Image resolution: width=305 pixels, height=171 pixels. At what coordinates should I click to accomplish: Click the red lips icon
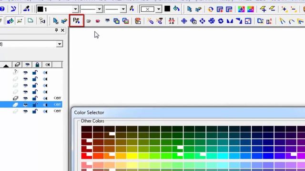[98, 21]
